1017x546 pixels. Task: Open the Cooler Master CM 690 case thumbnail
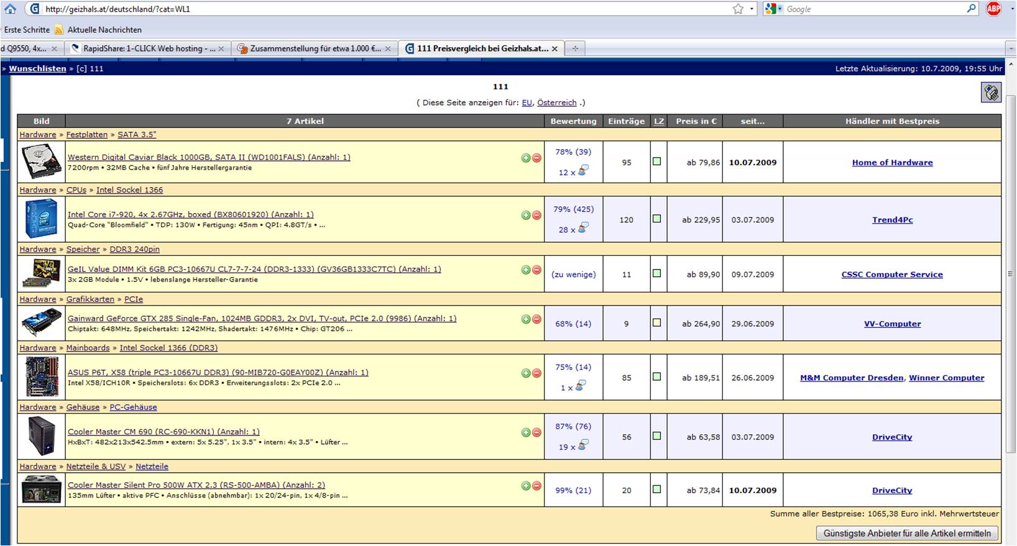[42, 436]
